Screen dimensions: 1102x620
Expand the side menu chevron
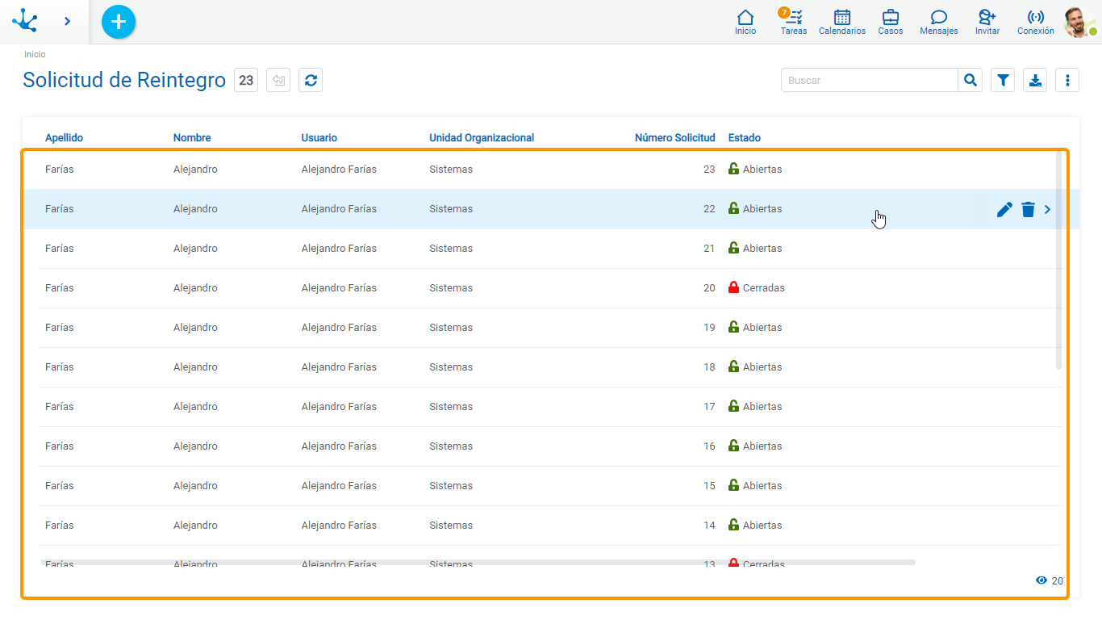68,21
